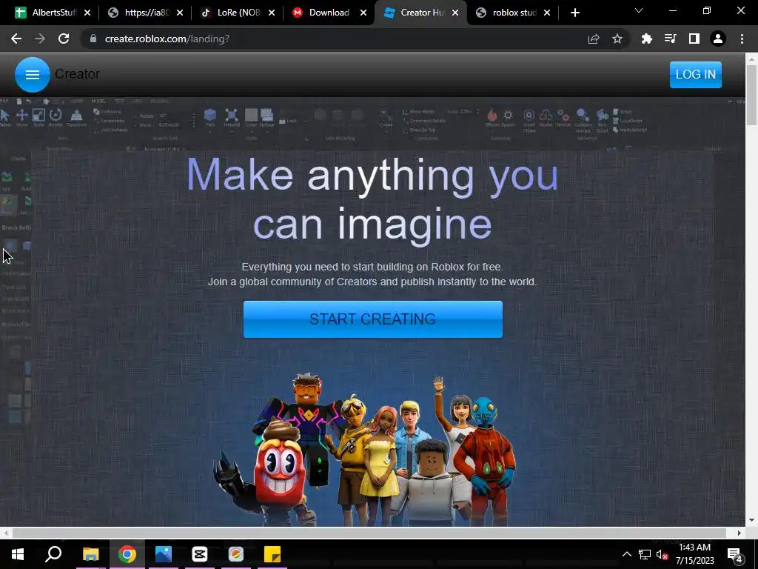Open the Windows Start menu
758x569 pixels.
(18, 554)
